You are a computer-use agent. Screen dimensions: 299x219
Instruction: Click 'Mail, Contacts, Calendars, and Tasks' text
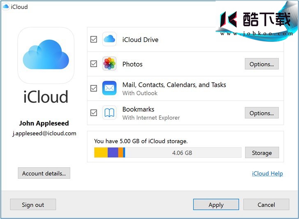(174, 85)
